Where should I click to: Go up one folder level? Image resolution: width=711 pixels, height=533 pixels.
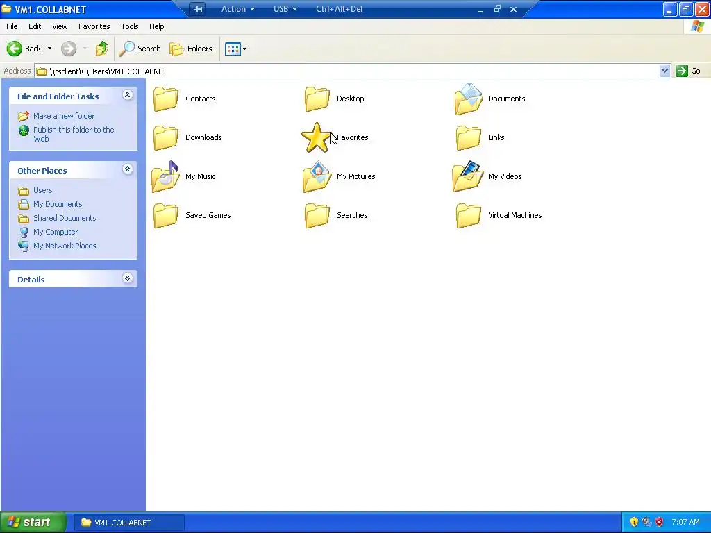(102, 49)
